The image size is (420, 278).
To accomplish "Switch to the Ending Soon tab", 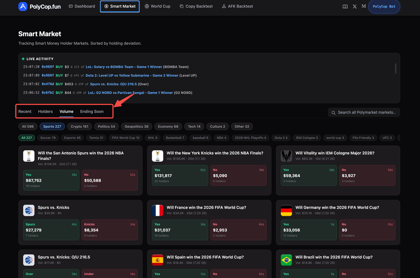I will [92, 111].
